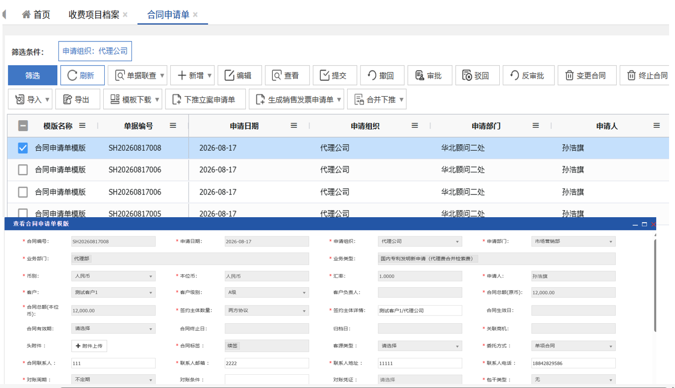This screenshot has height=388, width=675.
Task: Click the home icon in 首页 tab
Action: tap(26, 15)
